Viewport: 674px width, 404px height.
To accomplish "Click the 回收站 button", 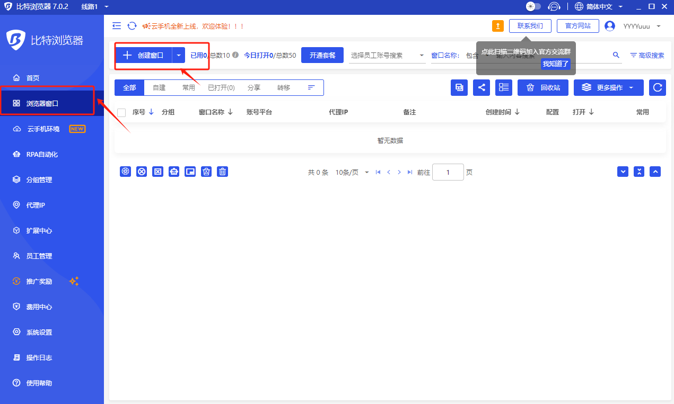I will pos(543,87).
